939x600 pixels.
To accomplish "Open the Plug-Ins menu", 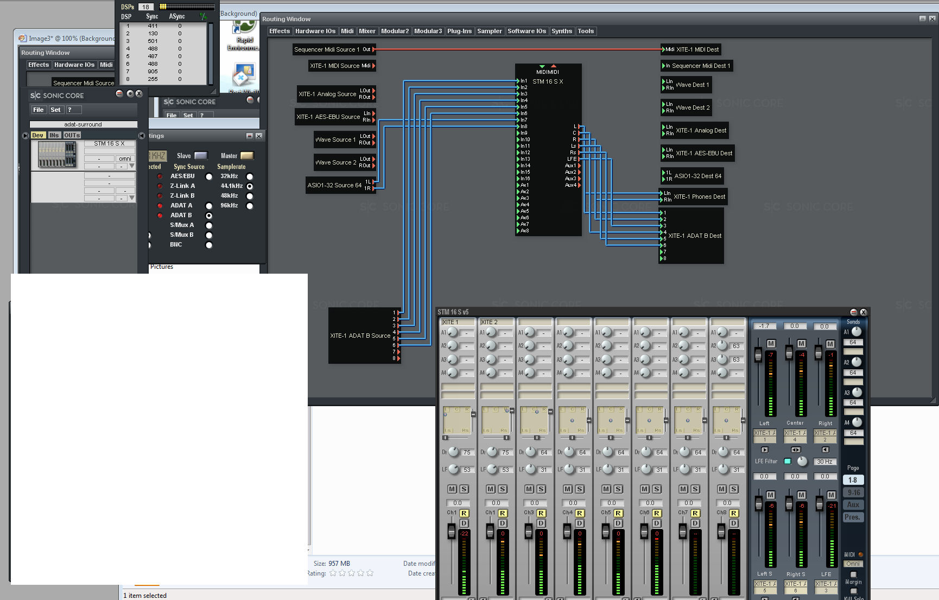I will (x=459, y=31).
